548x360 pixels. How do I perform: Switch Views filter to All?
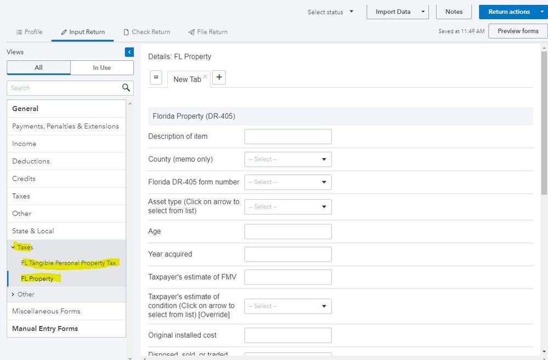click(38, 67)
